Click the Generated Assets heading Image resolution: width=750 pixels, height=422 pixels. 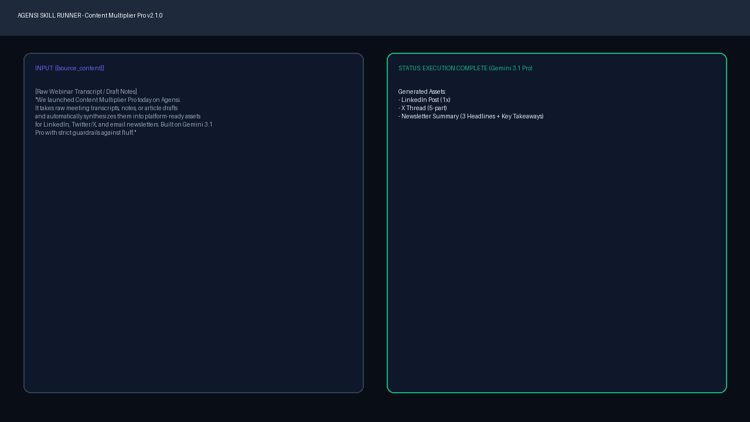[x=422, y=91]
